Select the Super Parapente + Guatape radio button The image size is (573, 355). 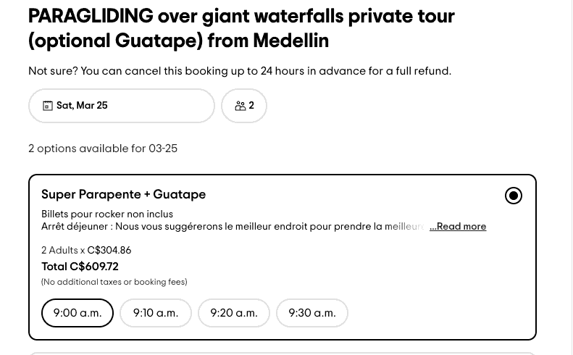[x=514, y=196]
